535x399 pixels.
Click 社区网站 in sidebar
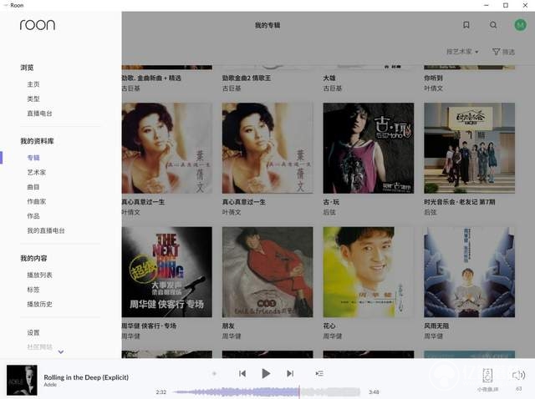tap(39, 347)
